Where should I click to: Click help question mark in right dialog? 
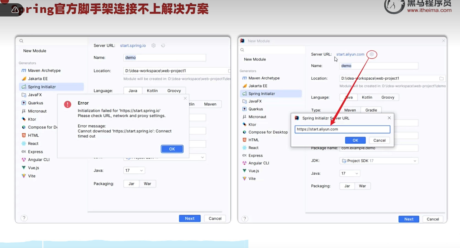click(245, 219)
